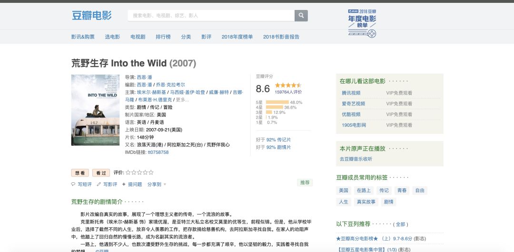
Task: Click the 传记片 comparison link
Action: pyautogui.click(x=284, y=140)
